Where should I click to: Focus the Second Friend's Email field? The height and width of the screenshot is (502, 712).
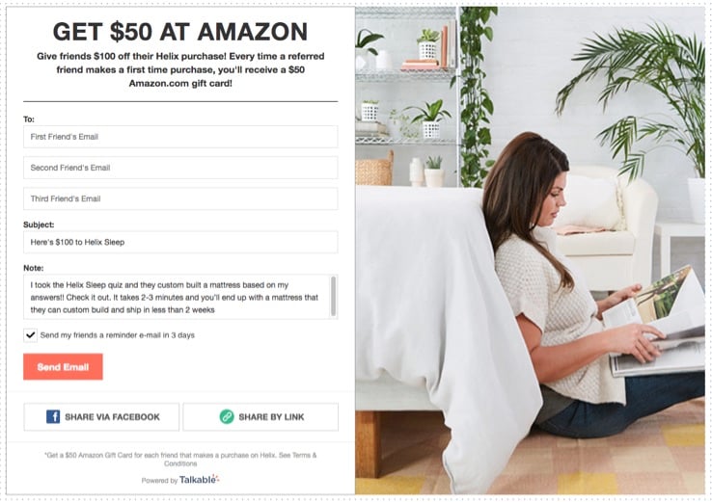pyautogui.click(x=180, y=168)
